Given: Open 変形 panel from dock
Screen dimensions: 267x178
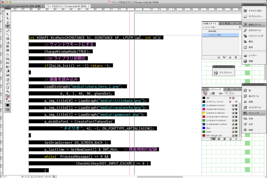Looking at the screenshot, I should (254, 47).
